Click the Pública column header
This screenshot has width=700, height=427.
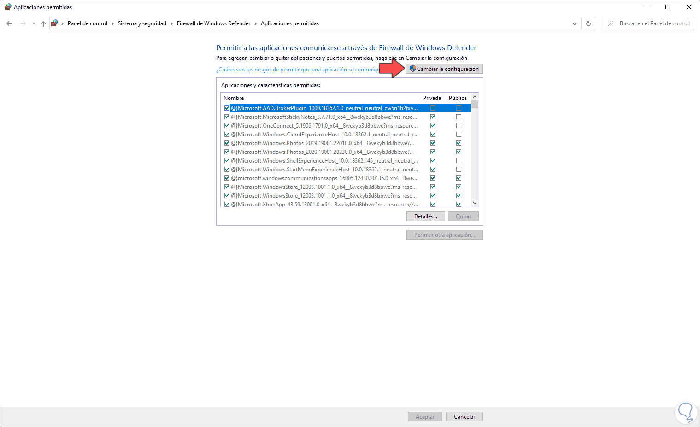(x=458, y=98)
